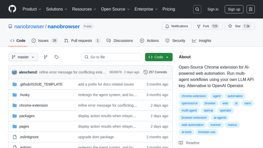Open commit history clock icon

click(x=145, y=72)
